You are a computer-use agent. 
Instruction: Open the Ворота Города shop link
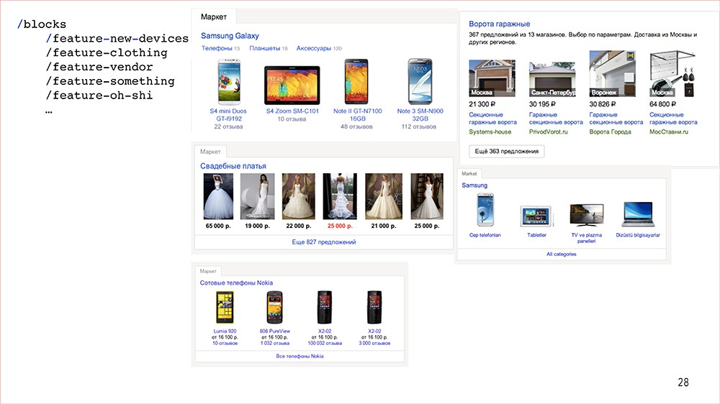611,132
